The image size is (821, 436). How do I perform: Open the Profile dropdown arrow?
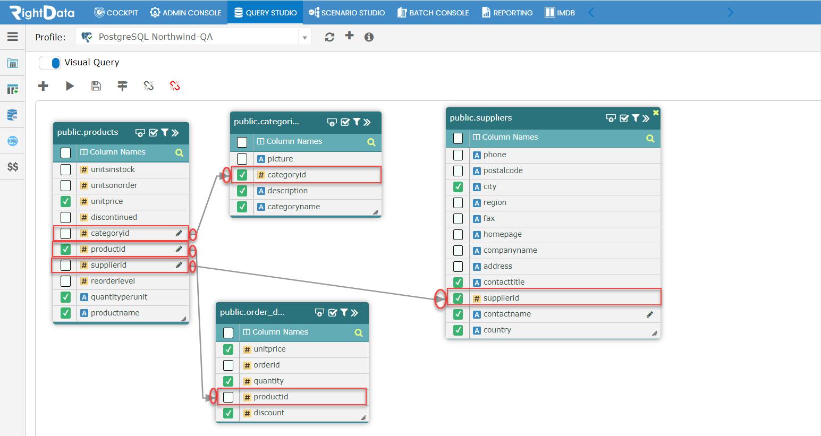(304, 37)
